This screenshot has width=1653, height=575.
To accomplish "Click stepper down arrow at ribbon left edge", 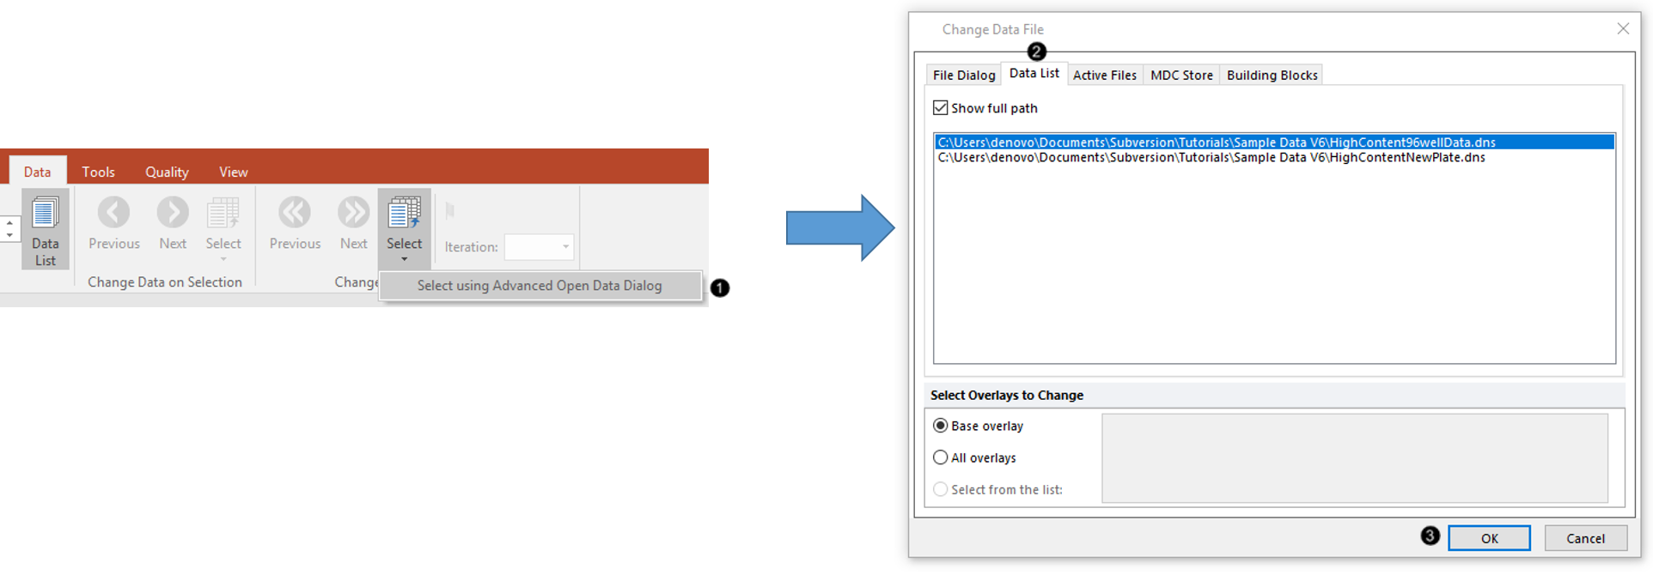I will pos(9,235).
